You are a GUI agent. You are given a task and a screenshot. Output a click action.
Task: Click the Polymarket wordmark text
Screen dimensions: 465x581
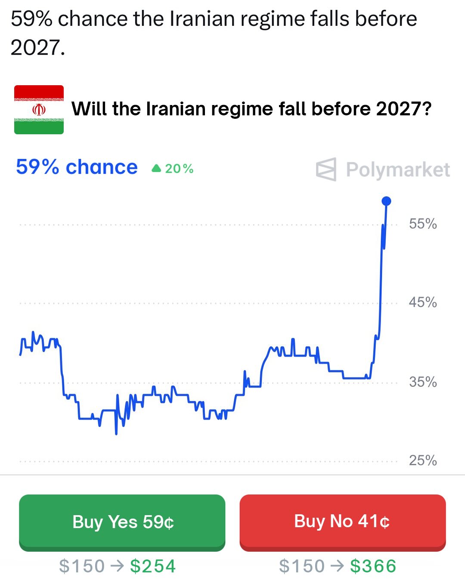[398, 170]
